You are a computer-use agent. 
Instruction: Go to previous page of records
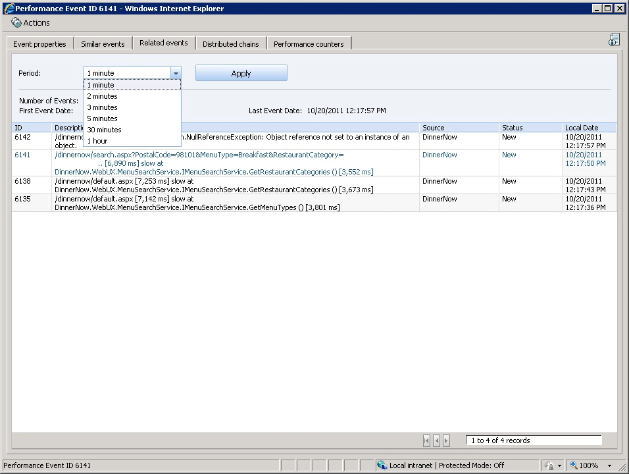click(437, 440)
